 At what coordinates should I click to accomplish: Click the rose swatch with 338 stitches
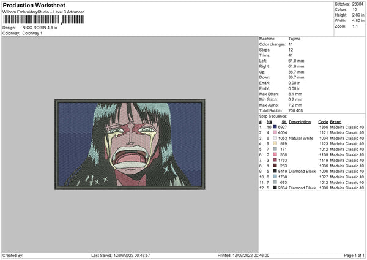pos(275,155)
